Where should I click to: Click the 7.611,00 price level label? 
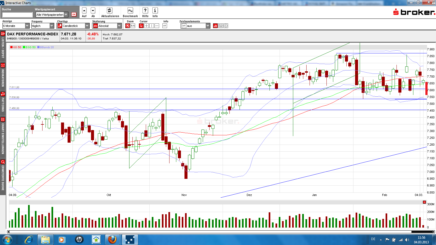(x=14, y=87)
